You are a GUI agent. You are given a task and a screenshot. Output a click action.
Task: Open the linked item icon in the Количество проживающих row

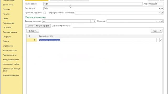161,40
